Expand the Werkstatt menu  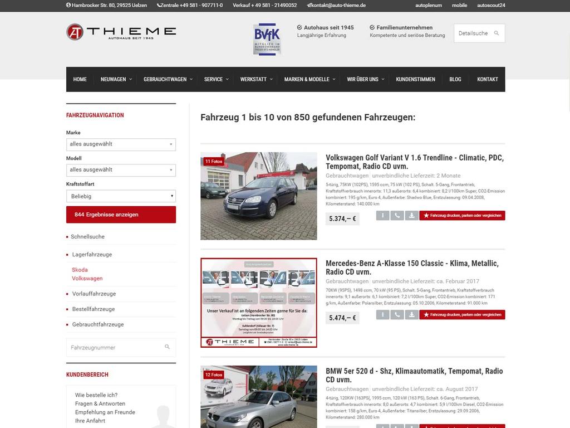click(x=256, y=79)
